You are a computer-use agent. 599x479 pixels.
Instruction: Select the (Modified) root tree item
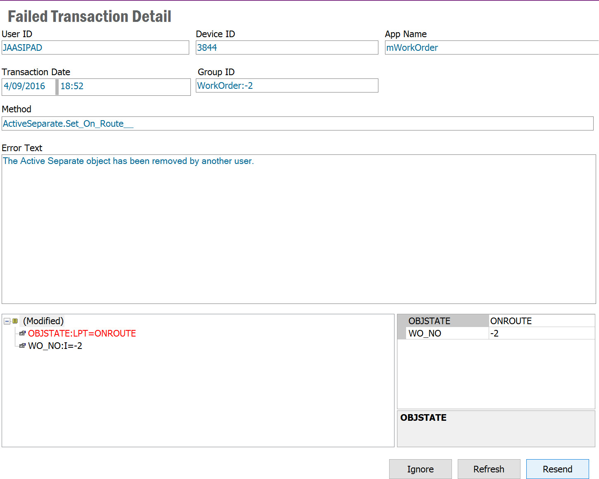click(43, 321)
